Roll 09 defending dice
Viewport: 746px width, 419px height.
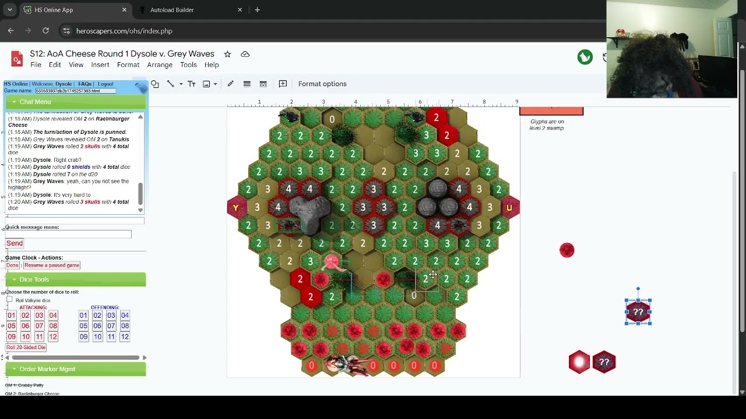83,337
